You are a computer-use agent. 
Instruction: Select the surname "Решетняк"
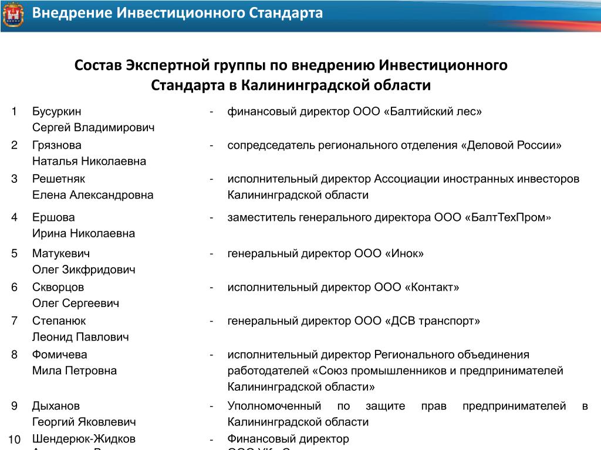click(59, 179)
